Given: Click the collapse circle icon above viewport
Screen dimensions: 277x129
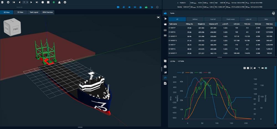Looking at the screenshot, I should [x=157, y=7].
